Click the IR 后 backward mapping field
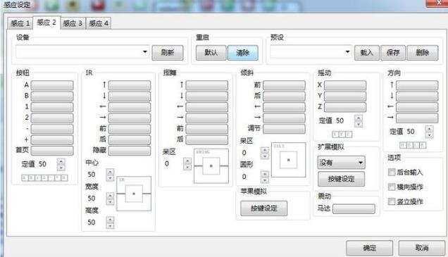This screenshot has width=448, height=257. (x=130, y=139)
